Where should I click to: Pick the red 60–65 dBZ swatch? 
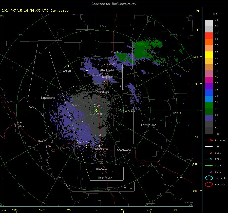tap(209, 36)
